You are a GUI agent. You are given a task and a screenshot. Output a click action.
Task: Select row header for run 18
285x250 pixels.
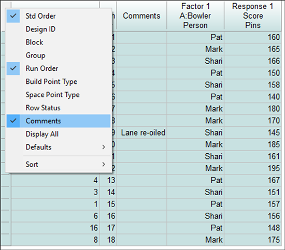[6, 240]
